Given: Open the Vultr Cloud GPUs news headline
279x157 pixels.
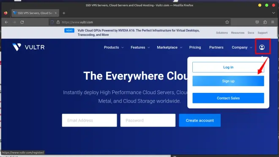Looking at the screenshot, I should [138, 32].
